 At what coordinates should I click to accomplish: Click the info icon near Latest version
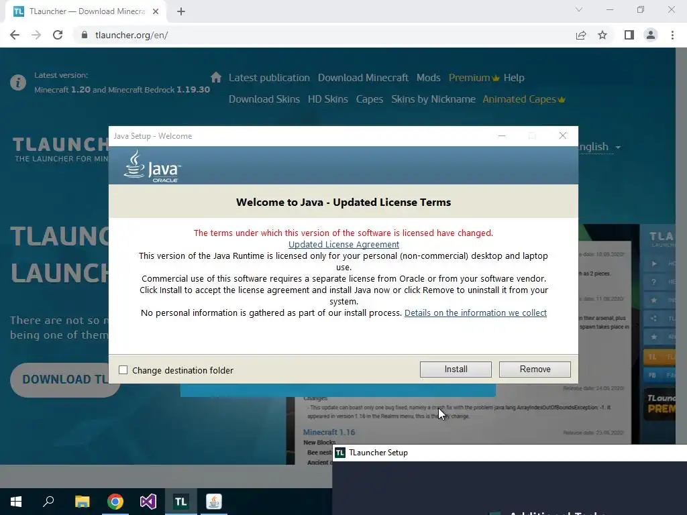(18, 82)
